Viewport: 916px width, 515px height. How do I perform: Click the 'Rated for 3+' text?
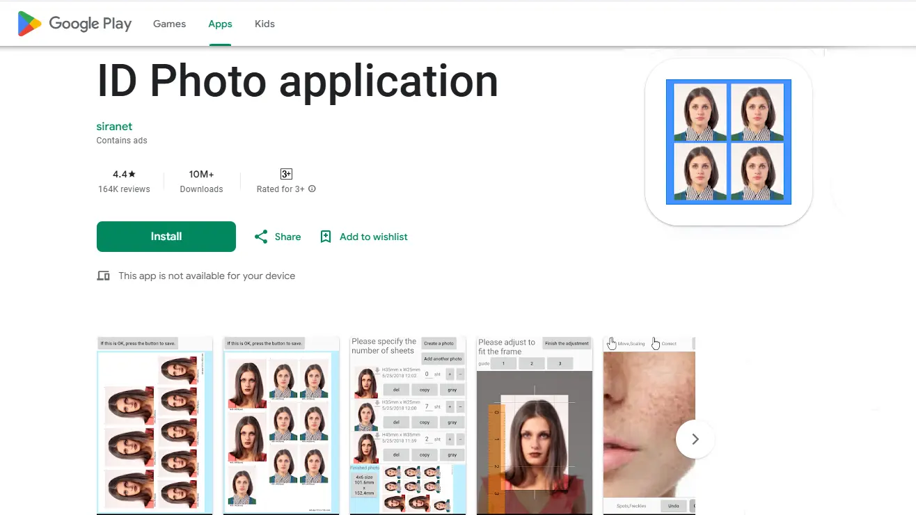(x=281, y=189)
